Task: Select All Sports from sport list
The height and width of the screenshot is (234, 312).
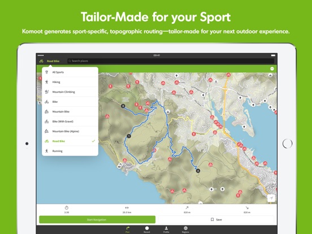Action: [x=70, y=72]
